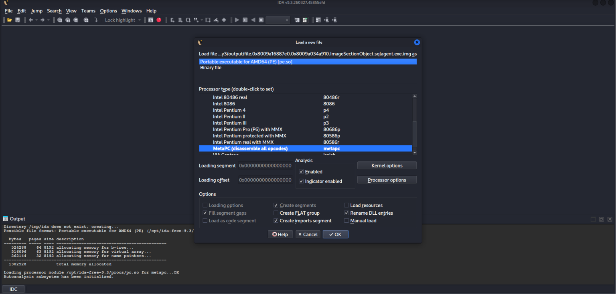Viewport: 616px width, 294px height.
Task: Click the open file folder icon
Action: [x=9, y=20]
